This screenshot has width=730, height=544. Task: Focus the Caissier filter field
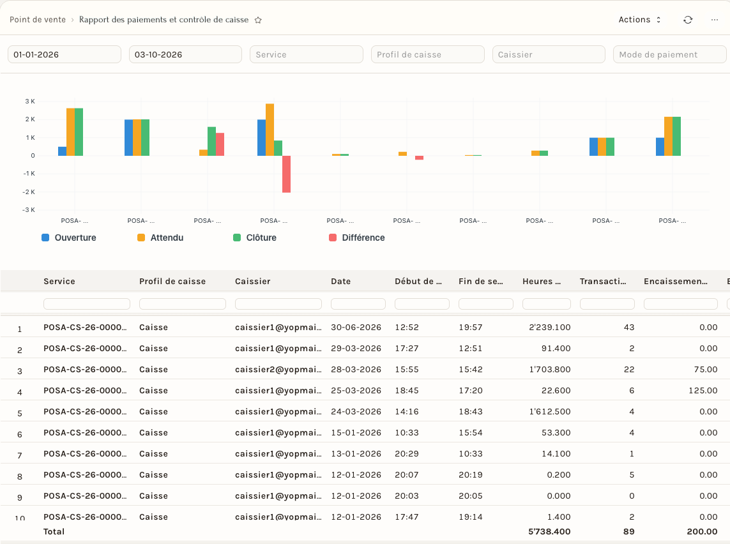[549, 54]
